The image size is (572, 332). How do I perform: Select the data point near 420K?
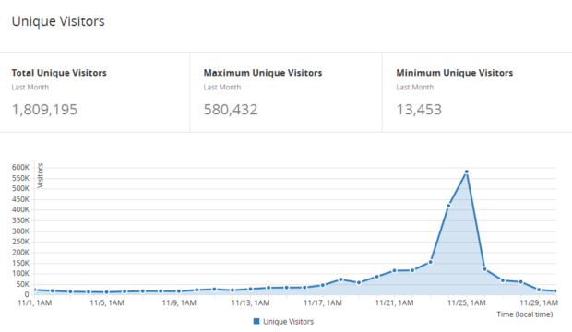[448, 206]
